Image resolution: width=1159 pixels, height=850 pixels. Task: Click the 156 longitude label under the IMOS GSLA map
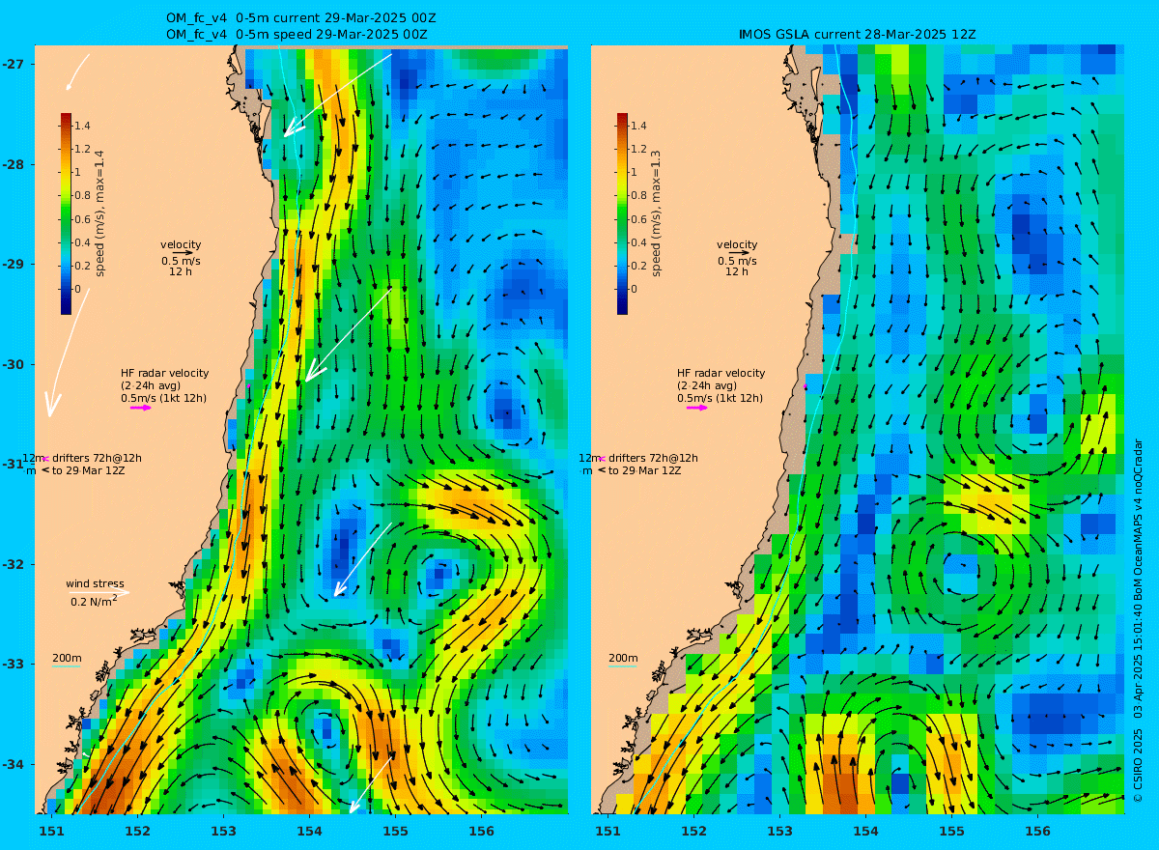point(1037,831)
